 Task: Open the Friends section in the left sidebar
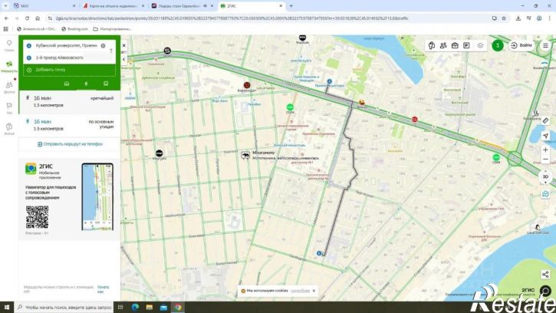tap(9, 87)
